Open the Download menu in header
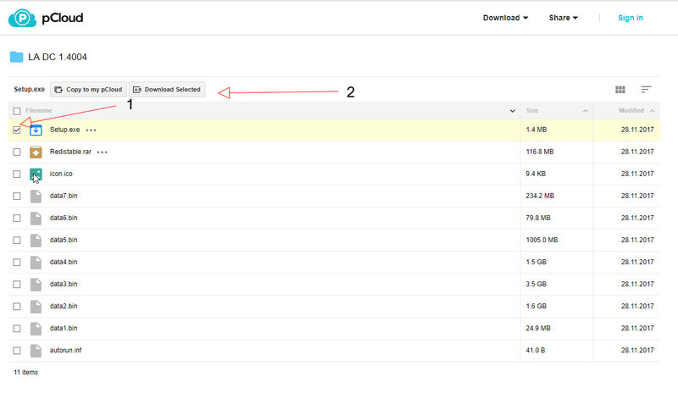 click(x=505, y=18)
